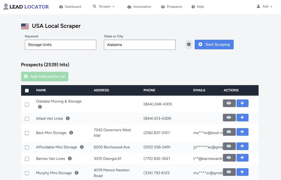The width and height of the screenshot is (281, 180).
Task: Click the Lead Locator logo
Action: (x=26, y=6)
